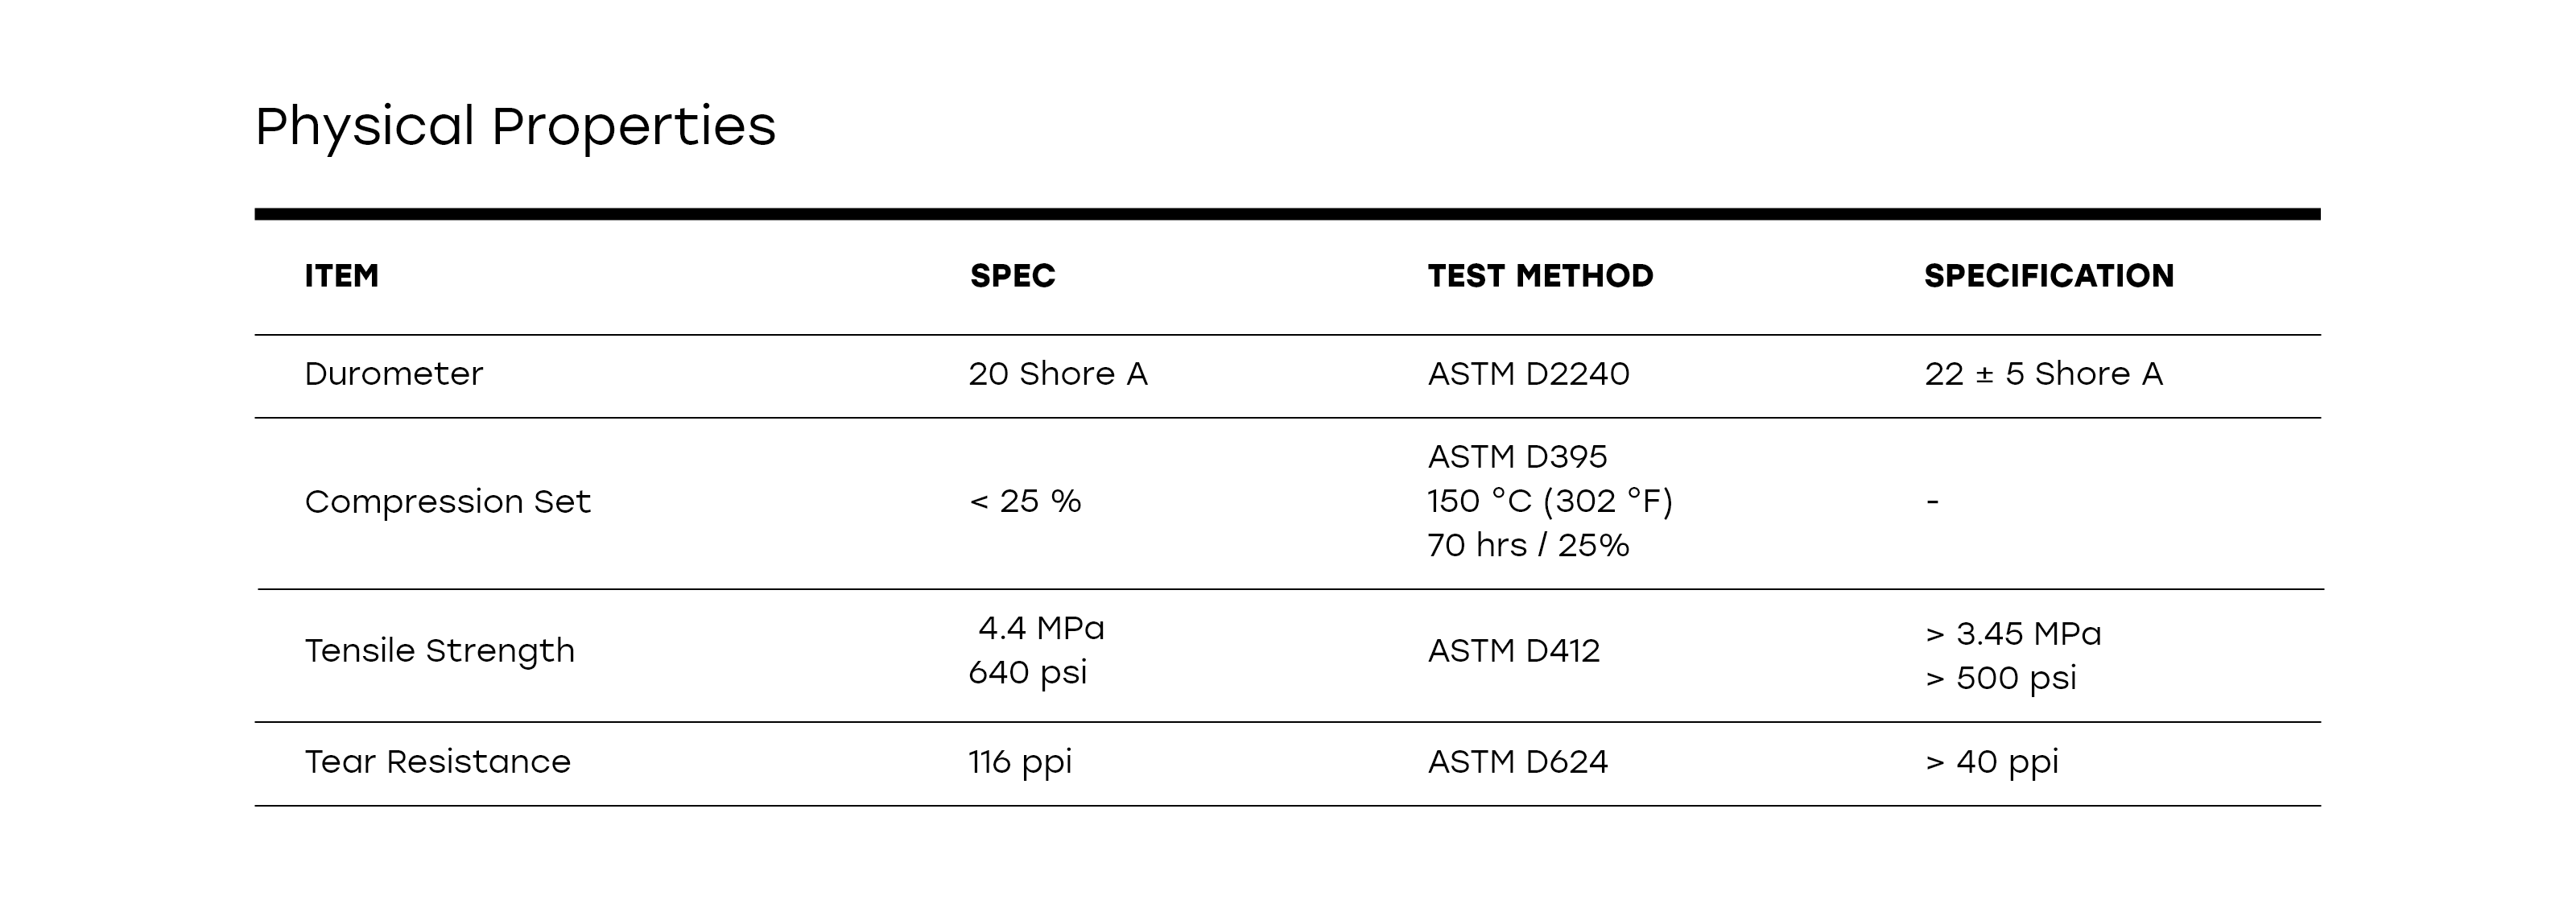Select the ITEM column header
This screenshot has height=908, width=2576.
pos(342,276)
